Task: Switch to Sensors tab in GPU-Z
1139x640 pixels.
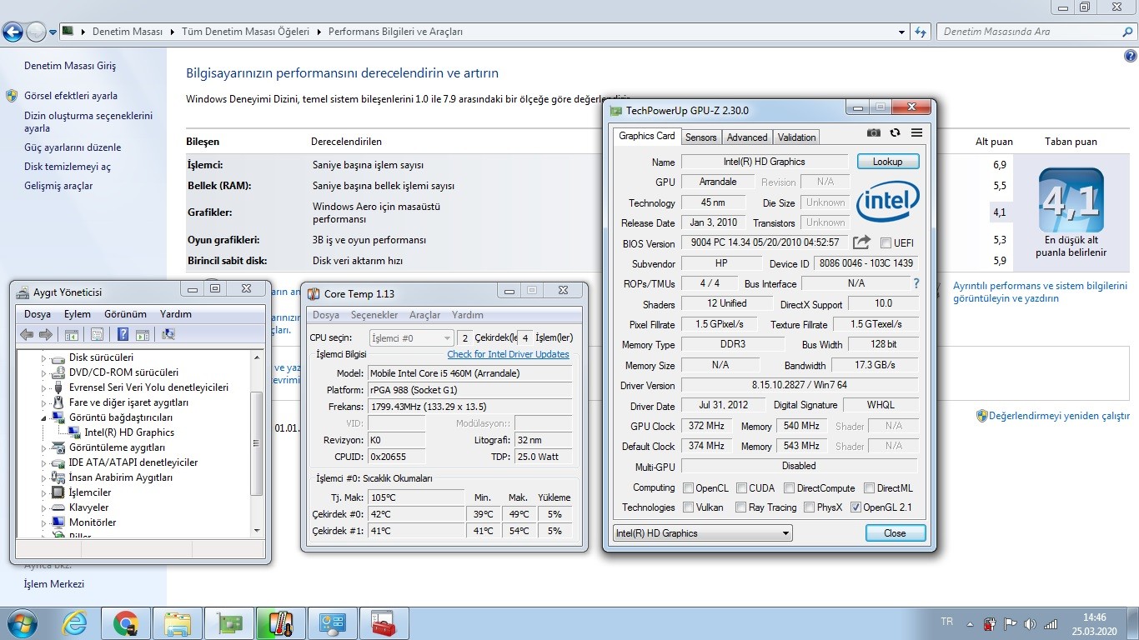Action: click(x=700, y=137)
